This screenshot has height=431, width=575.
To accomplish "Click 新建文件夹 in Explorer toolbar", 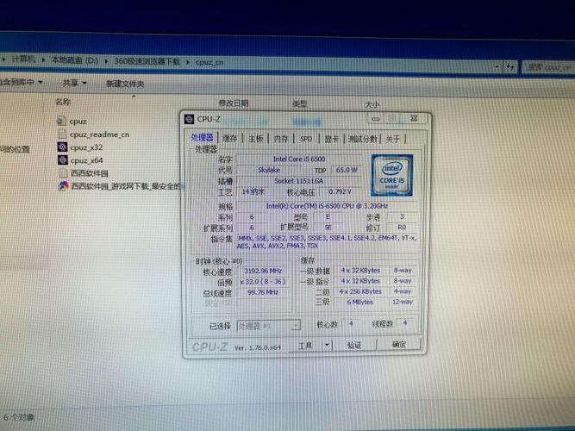I will pos(125,84).
